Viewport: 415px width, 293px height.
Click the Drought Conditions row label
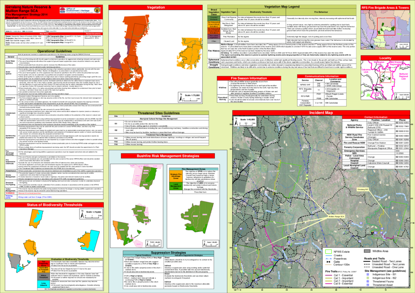pos(214,66)
